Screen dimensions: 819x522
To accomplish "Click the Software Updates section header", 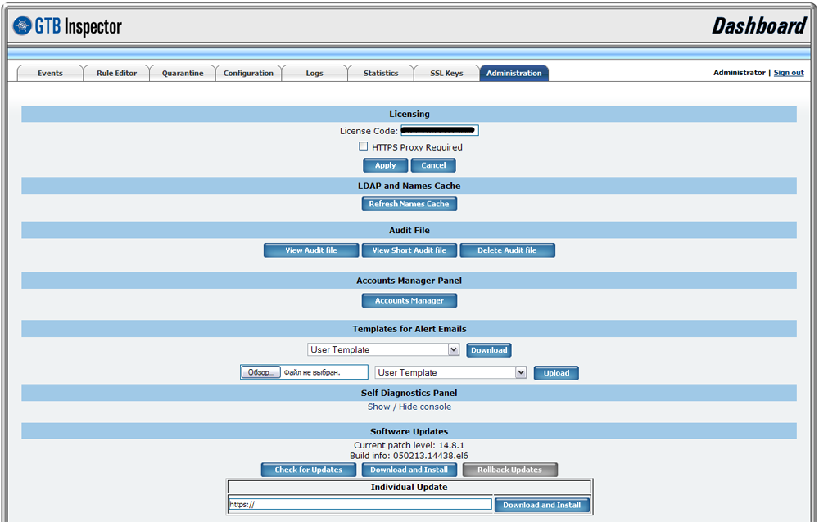I will pyautogui.click(x=409, y=431).
